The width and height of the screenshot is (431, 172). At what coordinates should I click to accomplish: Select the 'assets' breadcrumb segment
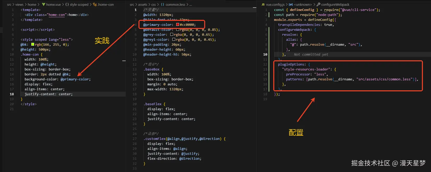tap(143, 4)
